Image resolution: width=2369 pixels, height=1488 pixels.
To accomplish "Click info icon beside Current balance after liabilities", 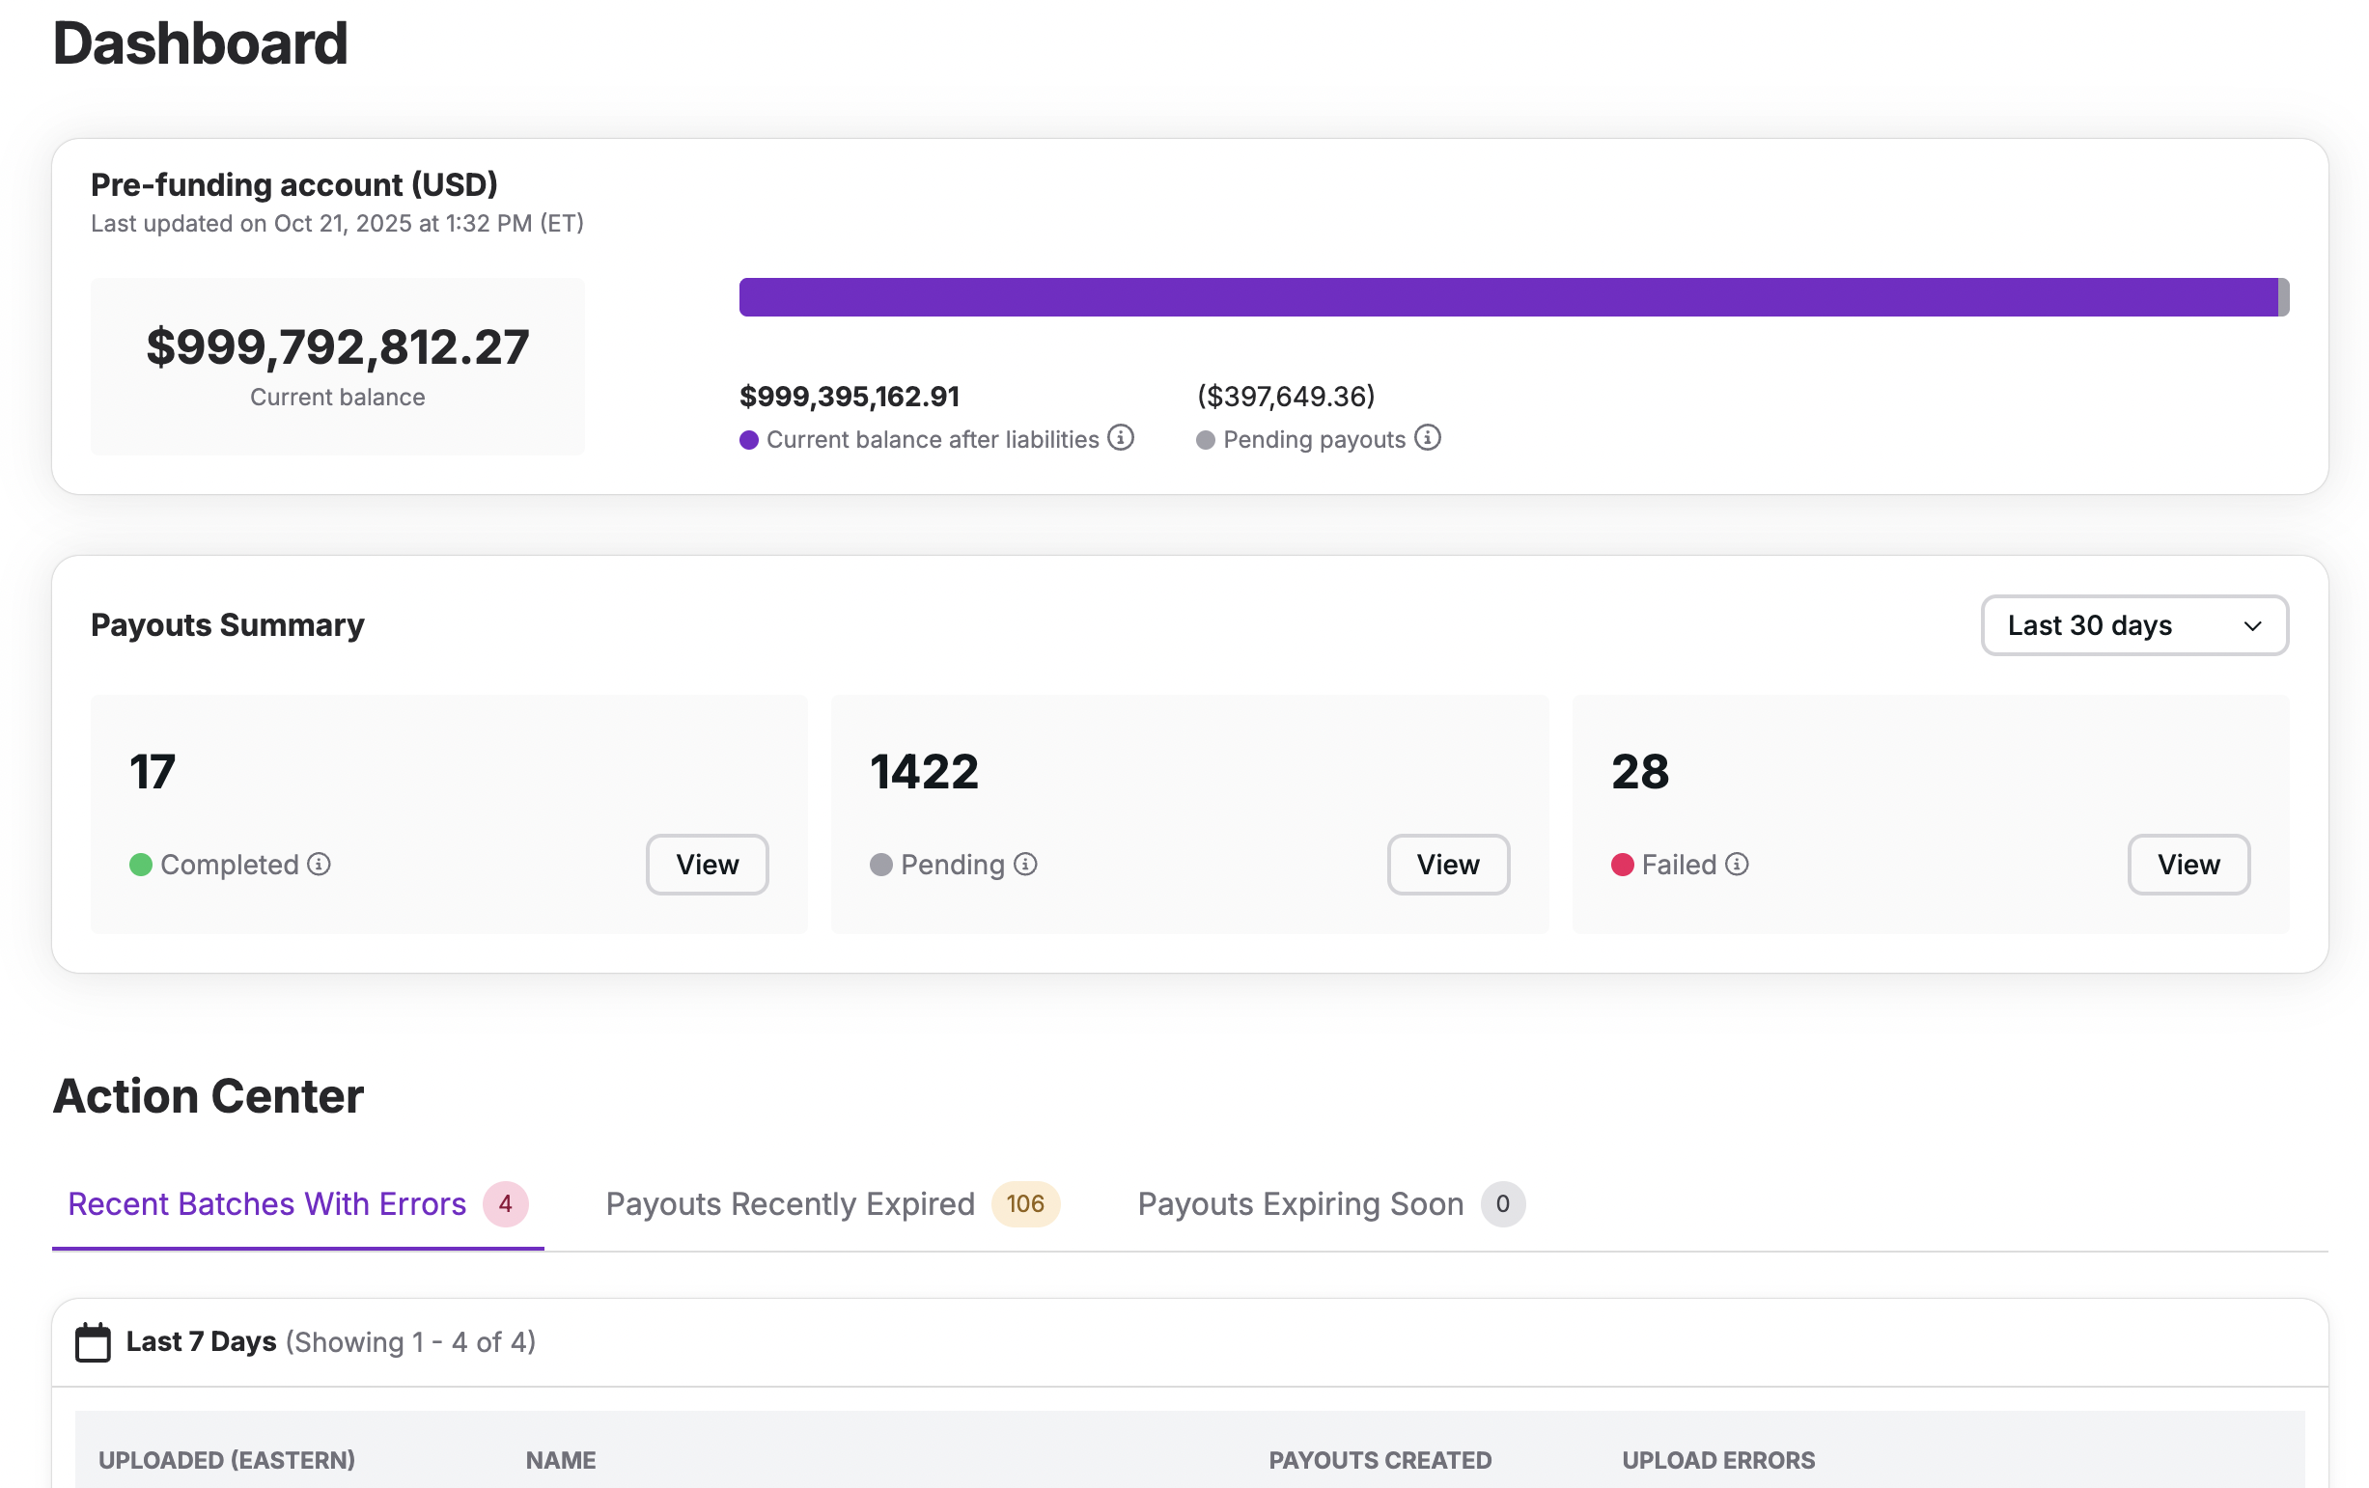I will 1121,438.
